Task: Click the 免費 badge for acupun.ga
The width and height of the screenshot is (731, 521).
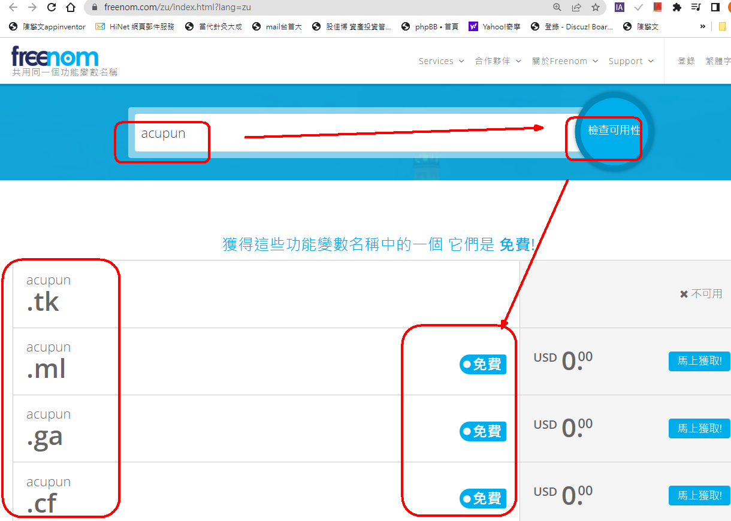Action: point(483,431)
